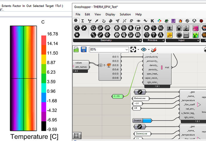206x141 pixels.
Task: Expand the 85% zoom level dropdown
Action: pyautogui.click(x=127, y=49)
